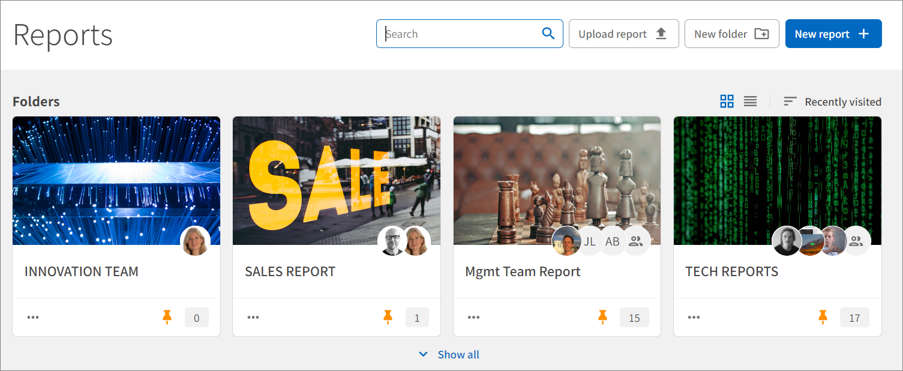The height and width of the screenshot is (371, 903).
Task: Switch to grid view
Action: (x=727, y=101)
